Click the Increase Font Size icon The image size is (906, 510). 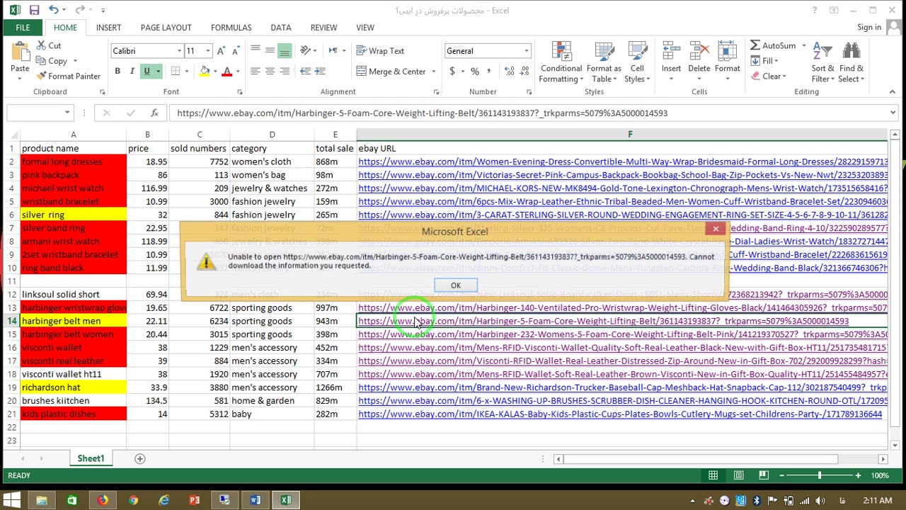(x=221, y=51)
